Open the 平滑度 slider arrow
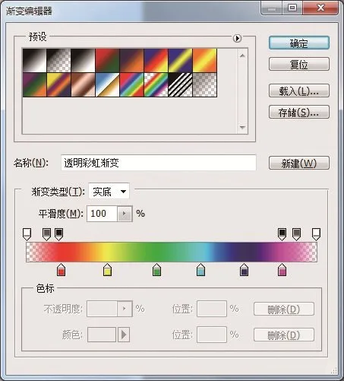Screen dimensions: 344x381 pos(125,214)
